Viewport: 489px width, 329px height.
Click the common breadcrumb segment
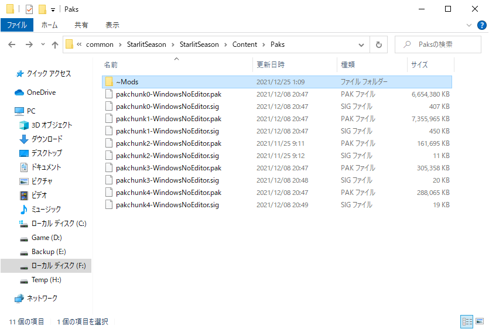(x=100, y=44)
